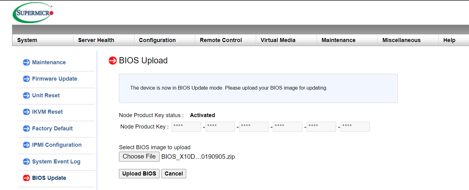Open the System menu

click(x=27, y=40)
